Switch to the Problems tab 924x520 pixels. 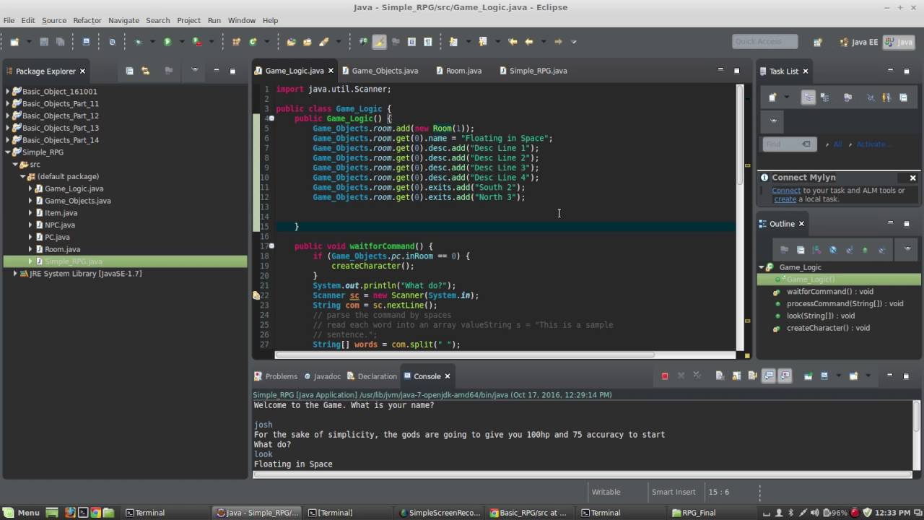tap(275, 376)
